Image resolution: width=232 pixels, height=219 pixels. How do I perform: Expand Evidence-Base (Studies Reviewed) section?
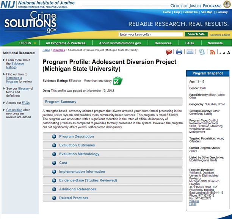[x=113, y=180]
